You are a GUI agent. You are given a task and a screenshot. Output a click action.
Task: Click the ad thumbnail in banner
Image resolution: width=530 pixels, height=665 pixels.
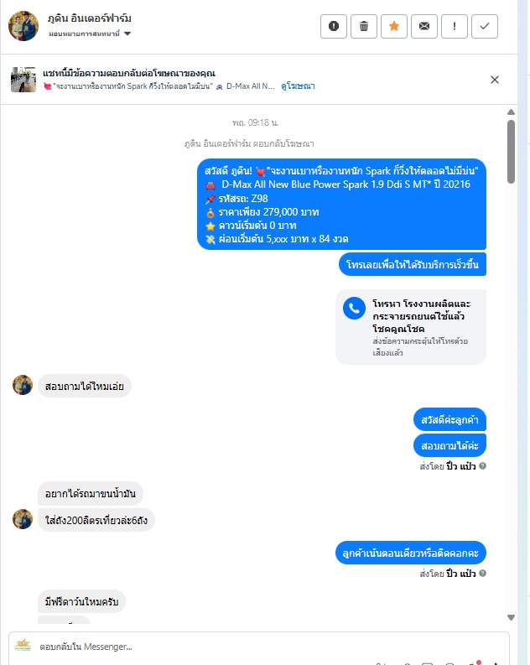(x=23, y=80)
